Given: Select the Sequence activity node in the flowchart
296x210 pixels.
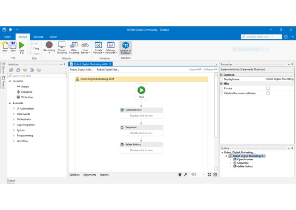Looking at the screenshot, I should coord(141,130).
